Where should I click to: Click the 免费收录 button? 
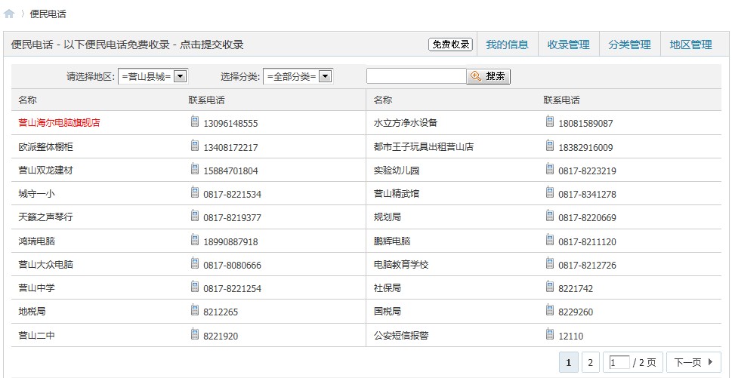pyautogui.click(x=450, y=45)
